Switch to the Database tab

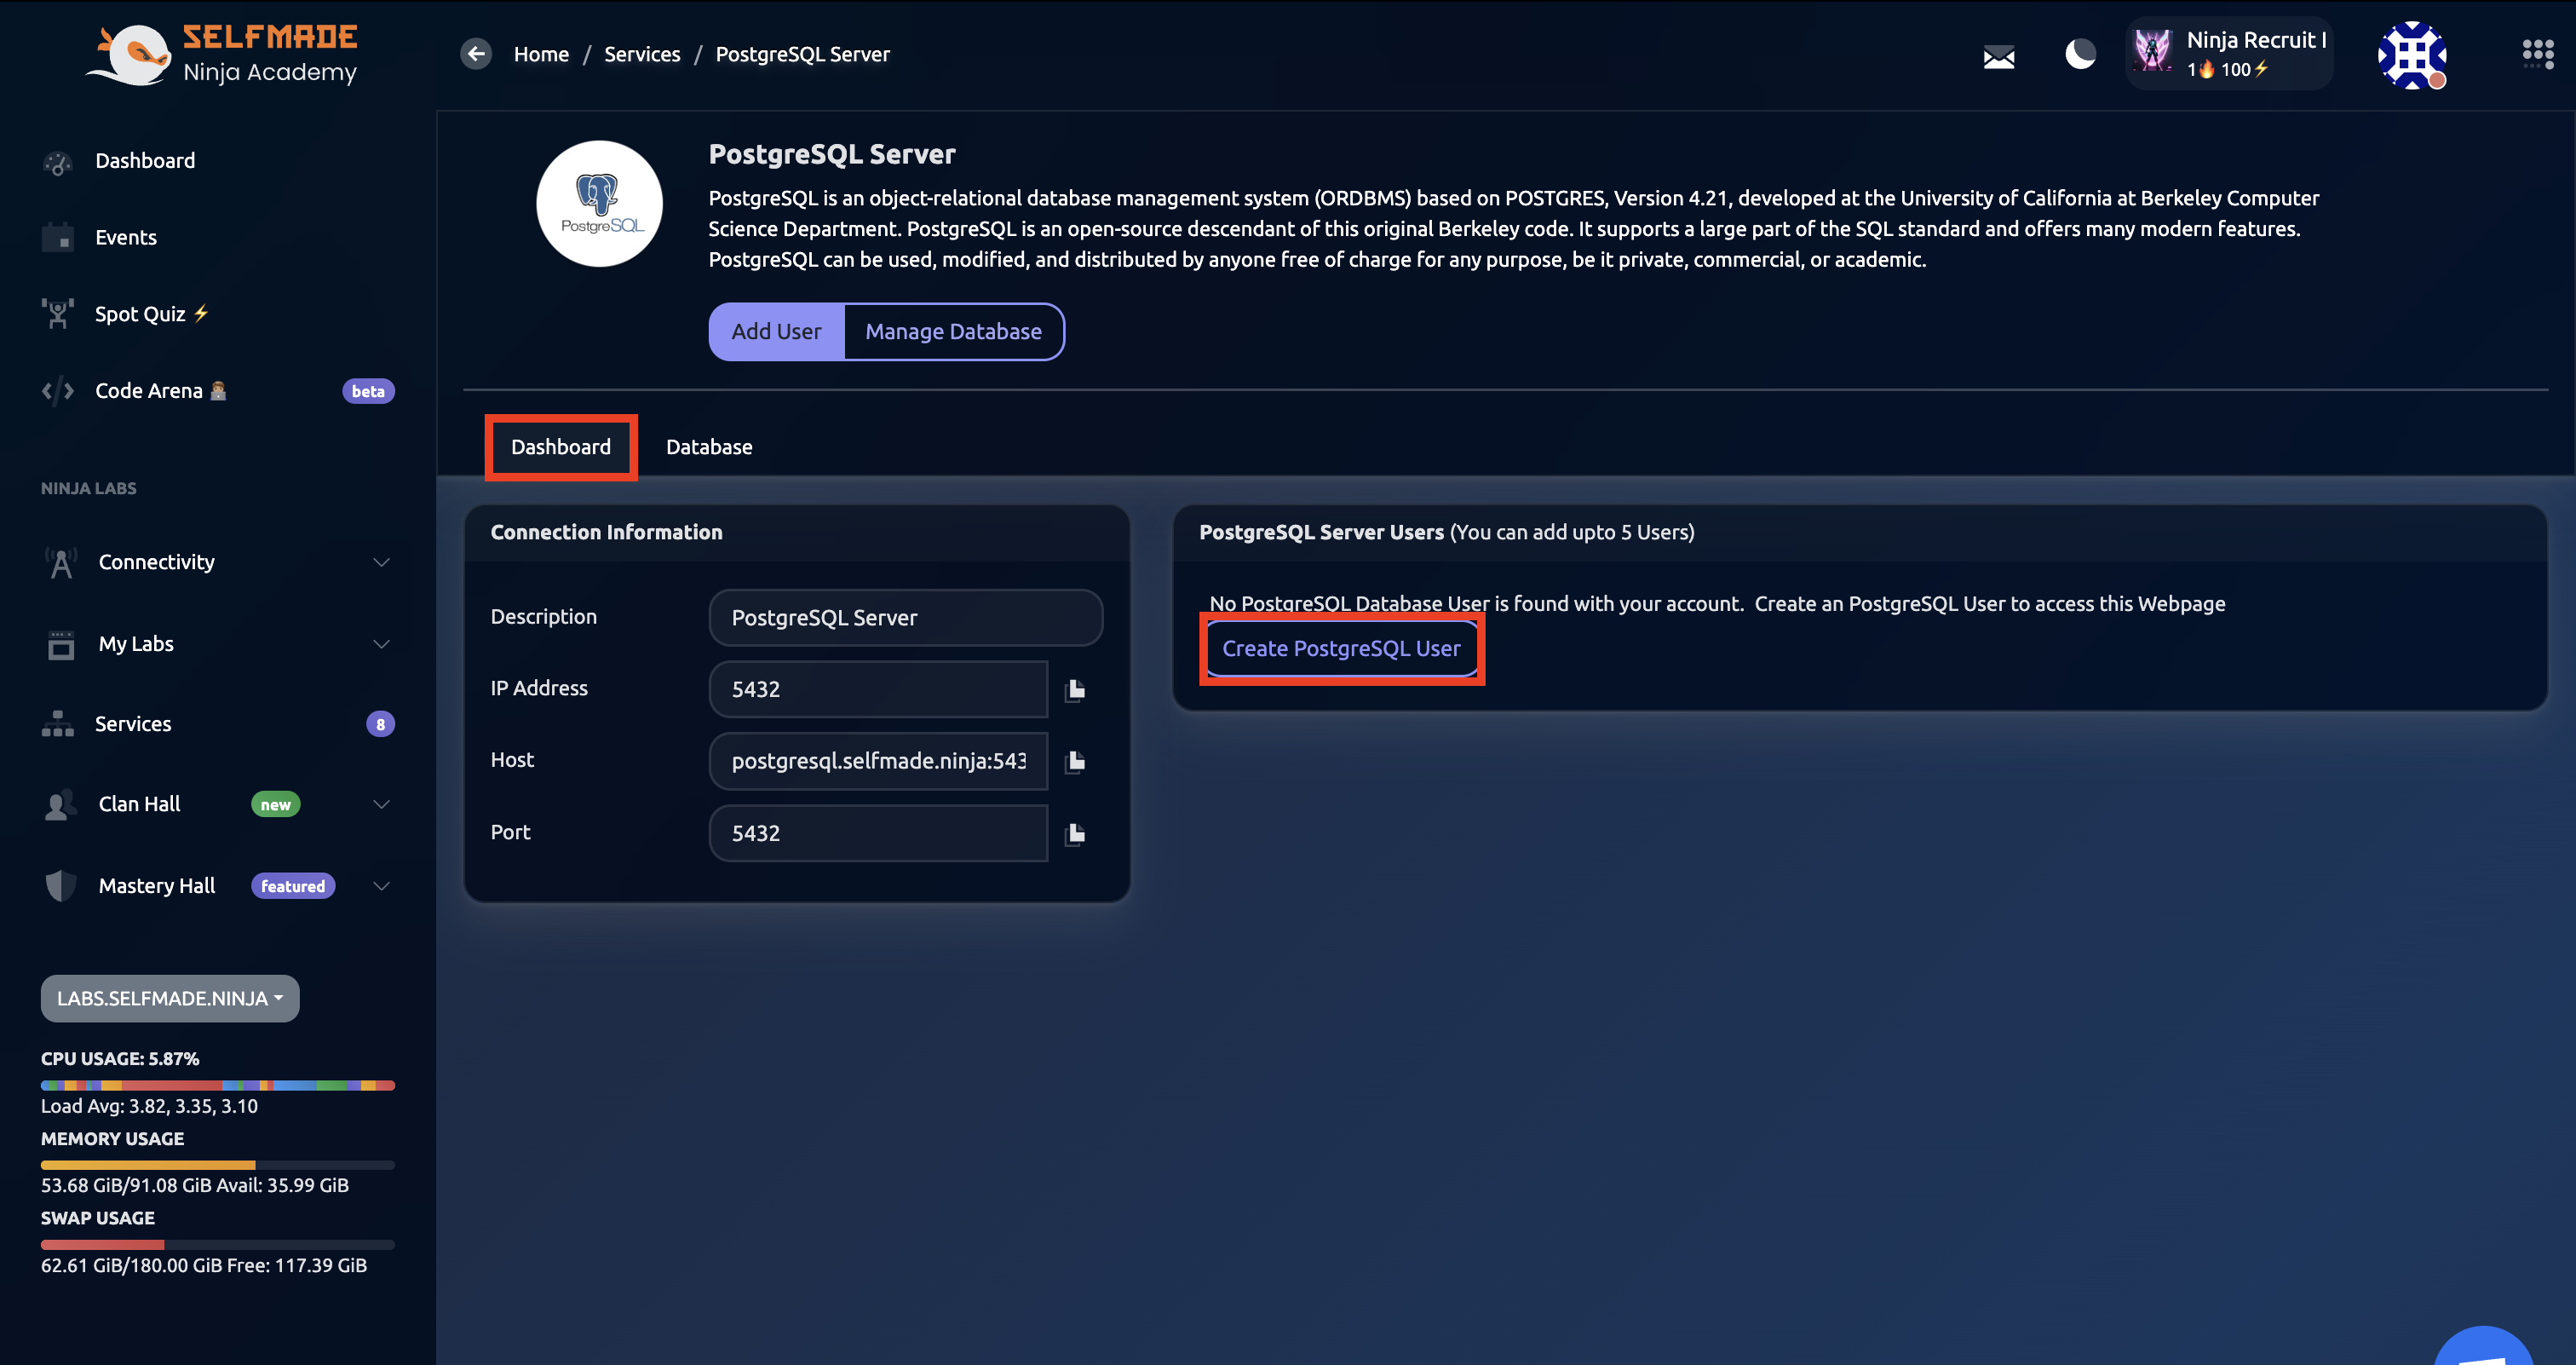point(709,447)
